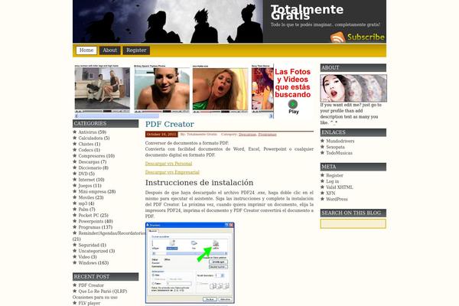
Task: Click the Totalmente Gratis site title
Action: 307,12
